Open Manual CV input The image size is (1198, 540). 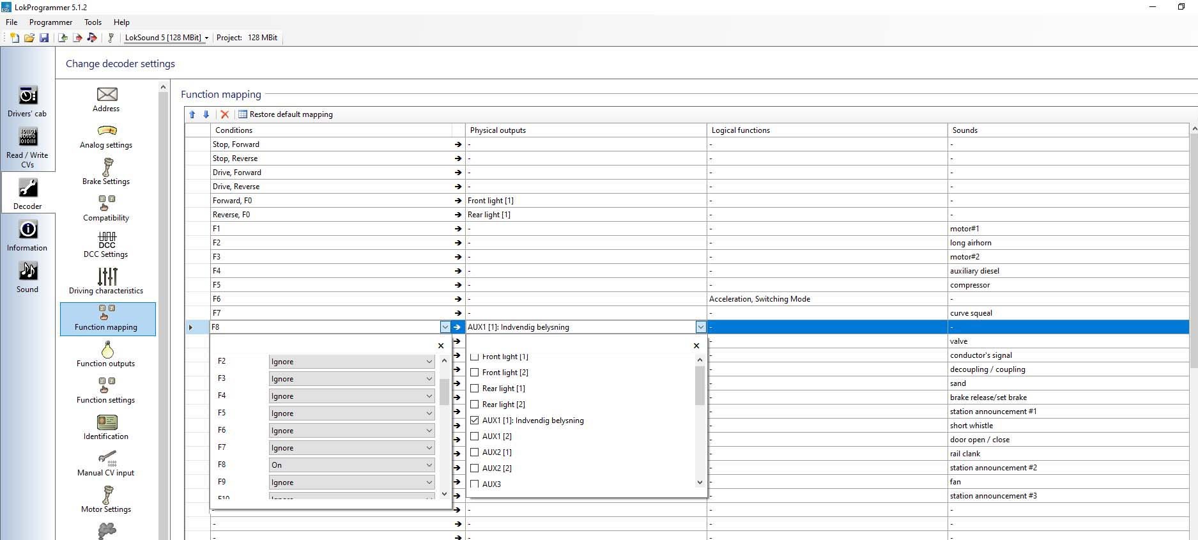(x=107, y=464)
